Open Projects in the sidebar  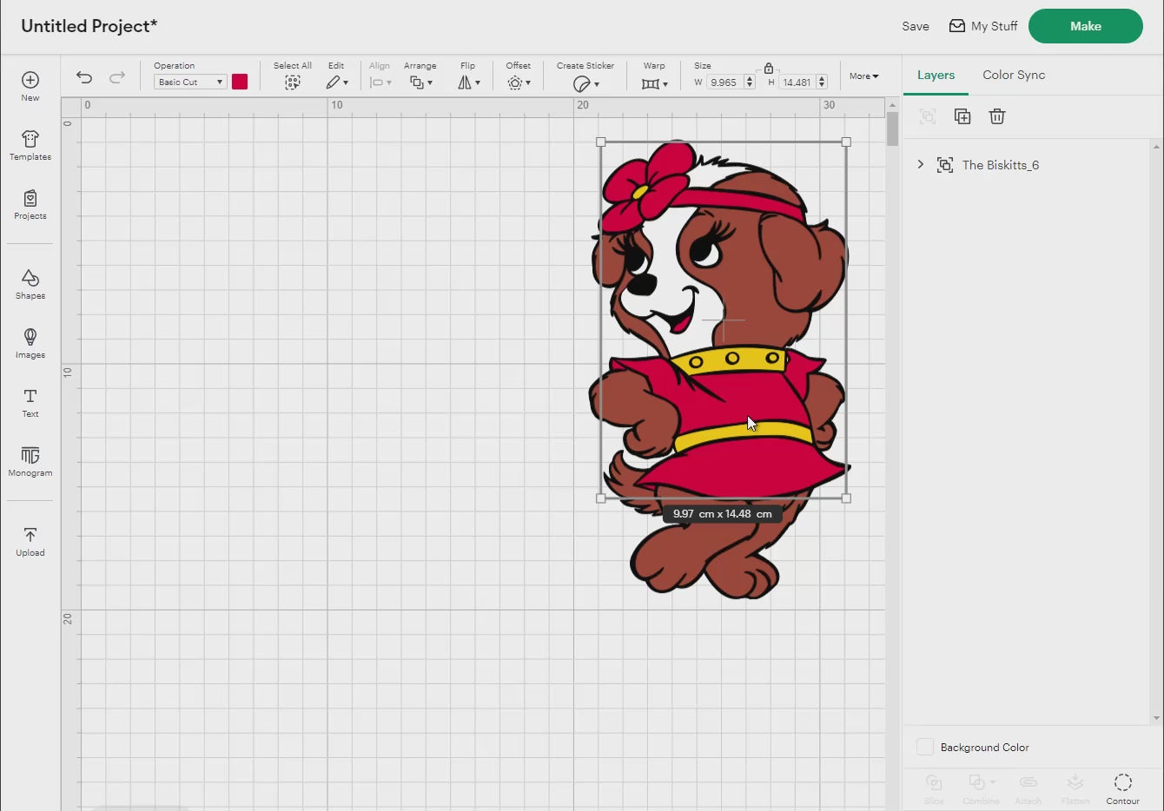[x=30, y=204]
